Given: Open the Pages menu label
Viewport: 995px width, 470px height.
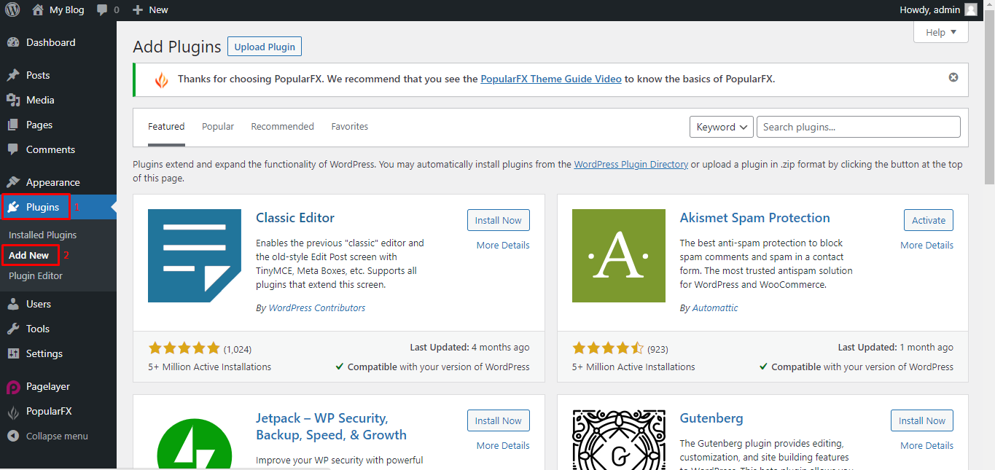Looking at the screenshot, I should pos(39,125).
